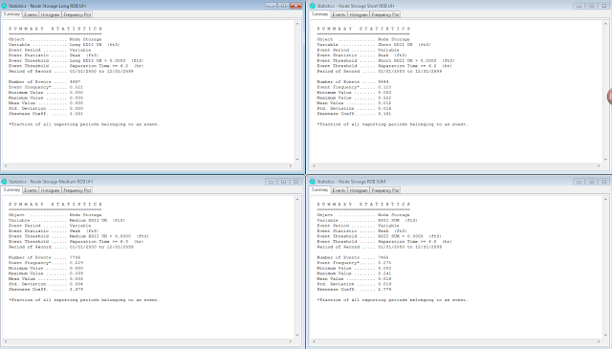Open Events tab in RDII SUM window

339,190
